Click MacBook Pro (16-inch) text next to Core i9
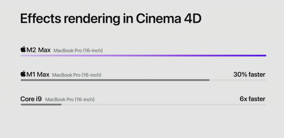The image size is (284, 138). 70,100
